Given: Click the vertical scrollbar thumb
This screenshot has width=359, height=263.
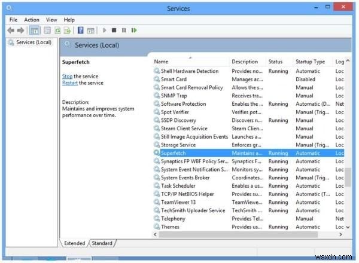Looking at the screenshot, I should click(x=348, y=178).
